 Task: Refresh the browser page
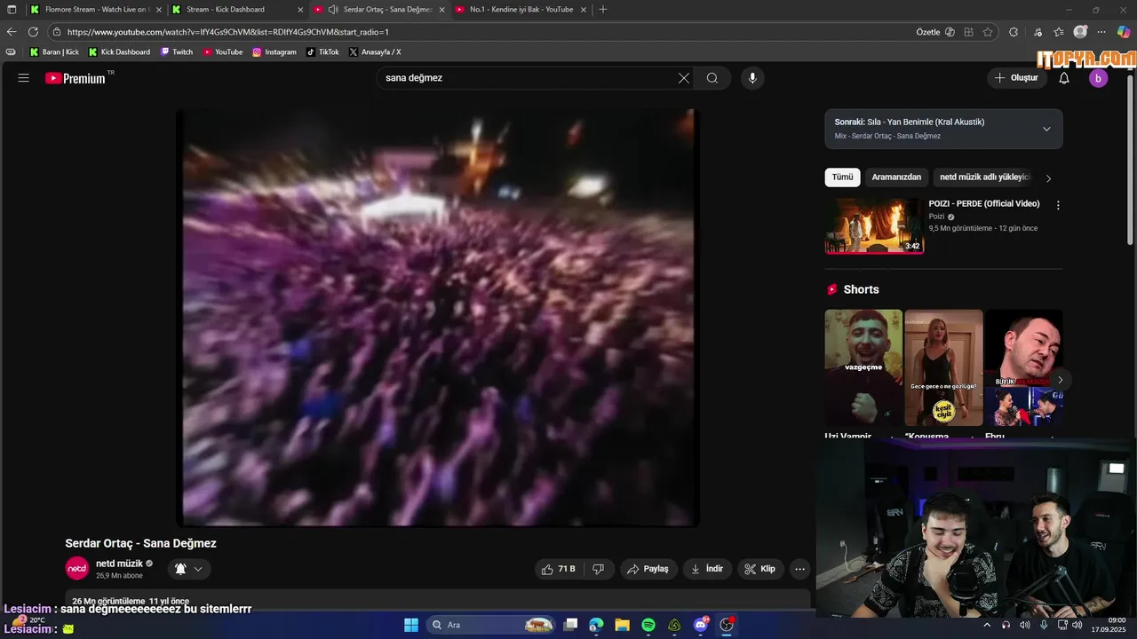tap(33, 32)
